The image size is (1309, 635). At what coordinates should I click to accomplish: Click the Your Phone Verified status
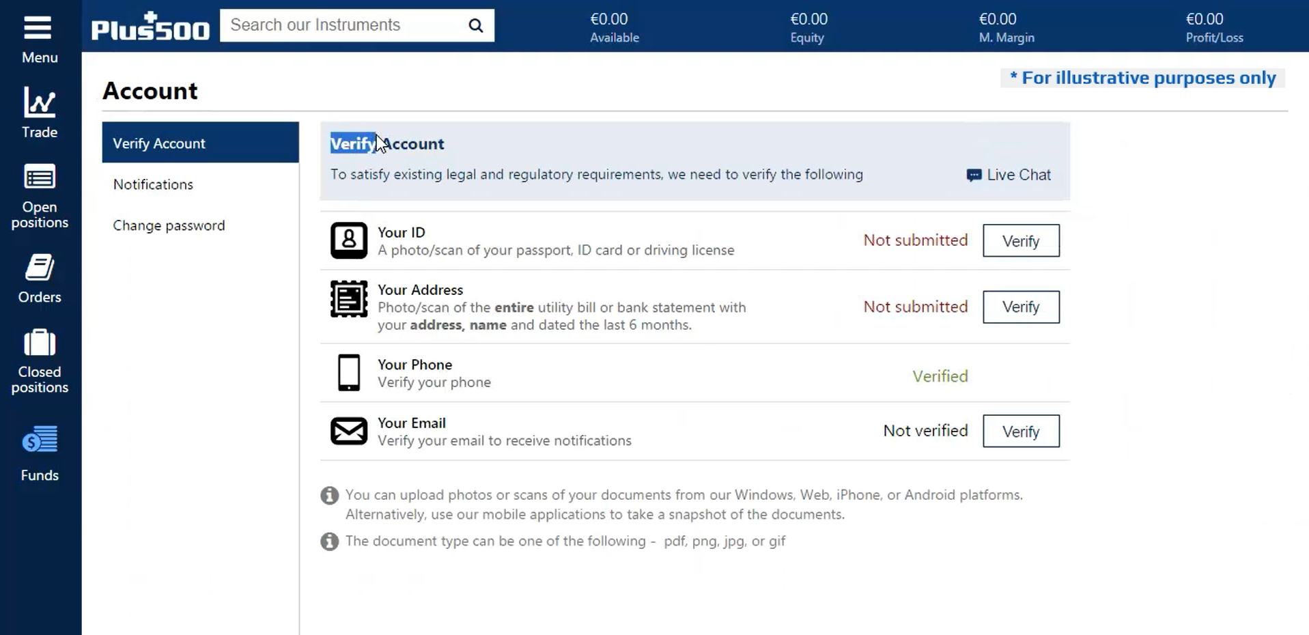click(x=940, y=376)
